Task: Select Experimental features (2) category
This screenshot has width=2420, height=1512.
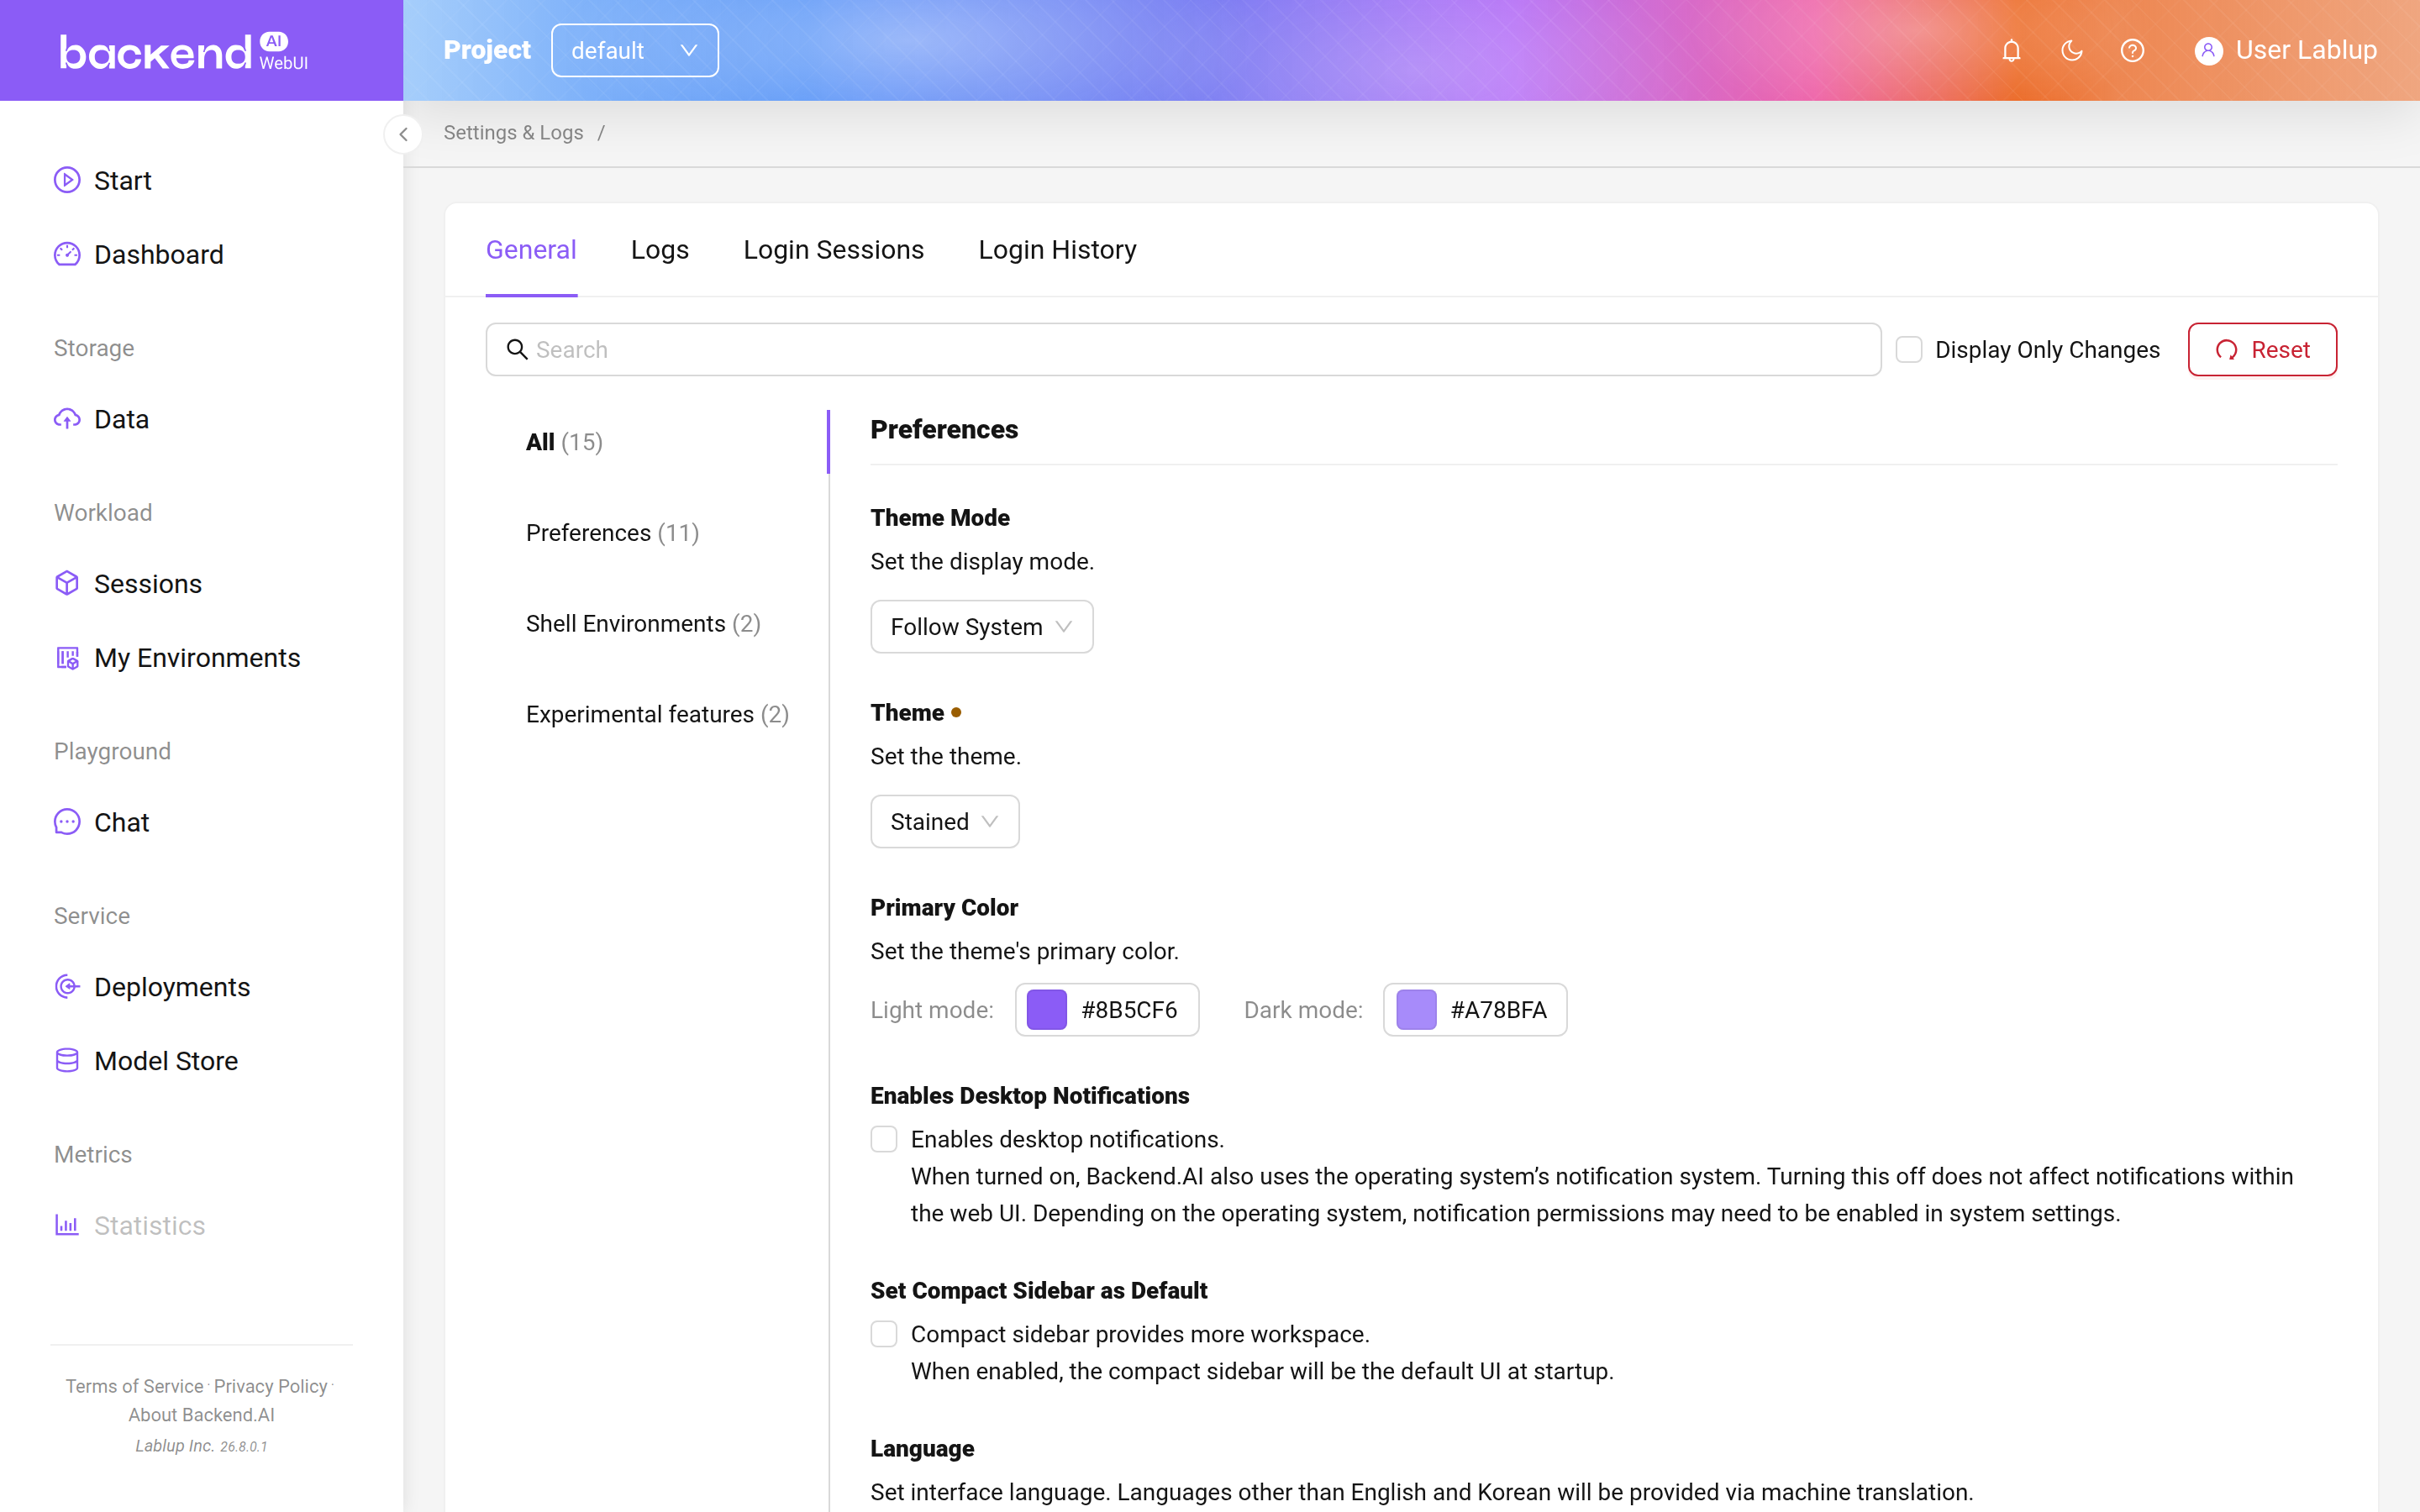Action: [657, 714]
